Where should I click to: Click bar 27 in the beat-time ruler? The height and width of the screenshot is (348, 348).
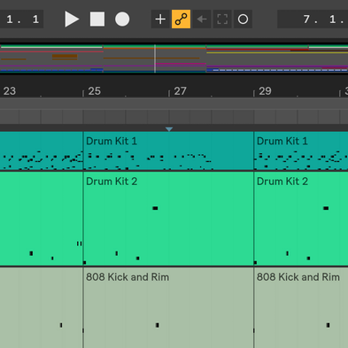(180, 91)
